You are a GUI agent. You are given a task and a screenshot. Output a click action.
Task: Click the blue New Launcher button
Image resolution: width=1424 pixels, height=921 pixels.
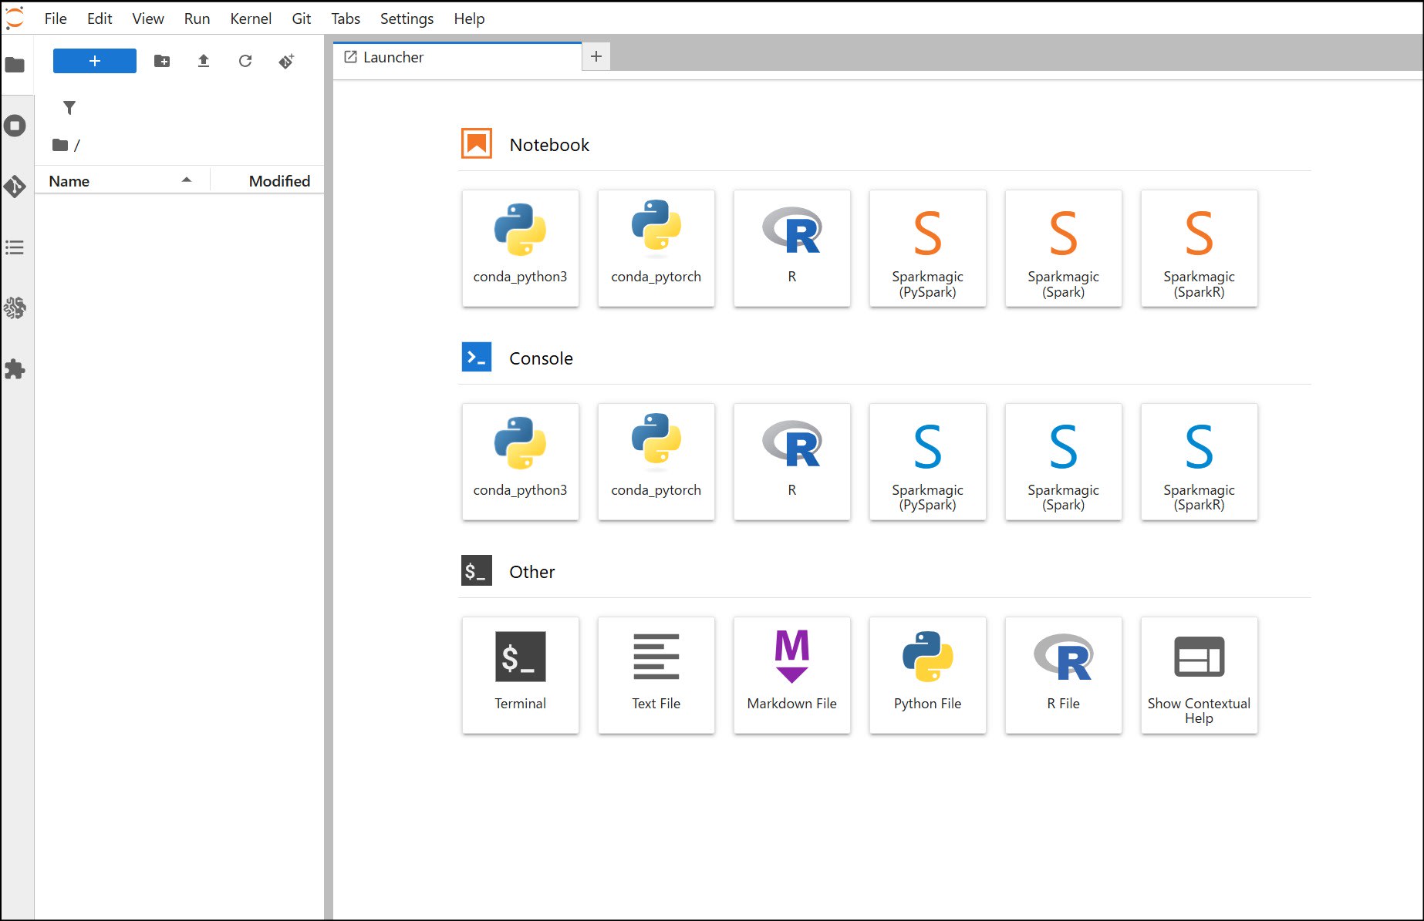click(x=94, y=61)
